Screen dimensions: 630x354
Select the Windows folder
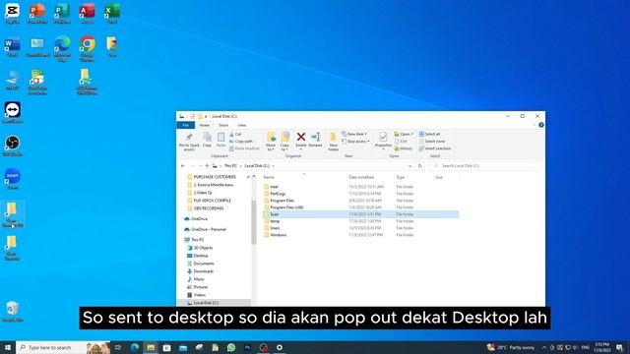click(278, 235)
